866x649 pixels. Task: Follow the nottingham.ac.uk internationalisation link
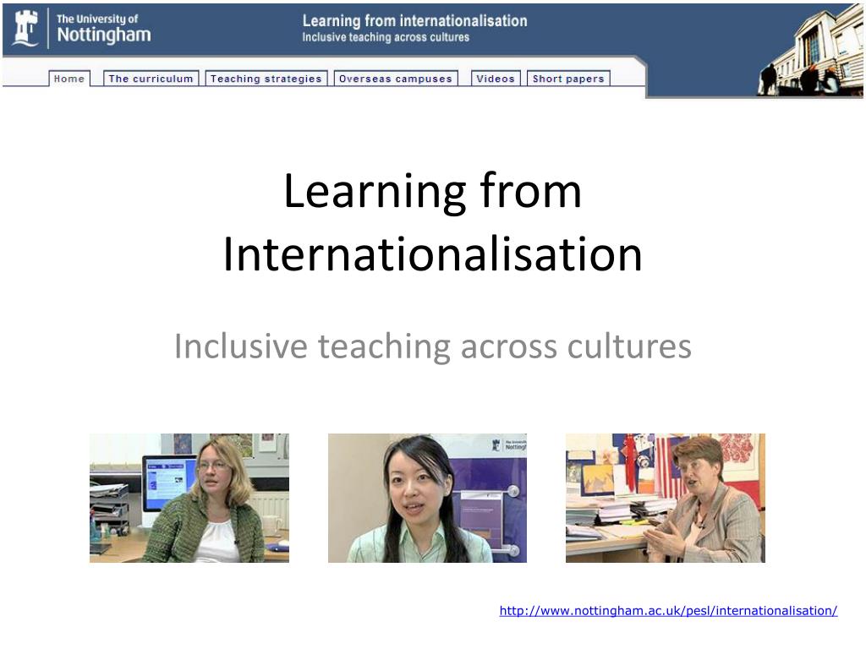[x=668, y=611]
